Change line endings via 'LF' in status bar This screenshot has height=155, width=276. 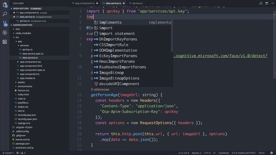[x=214, y=153]
